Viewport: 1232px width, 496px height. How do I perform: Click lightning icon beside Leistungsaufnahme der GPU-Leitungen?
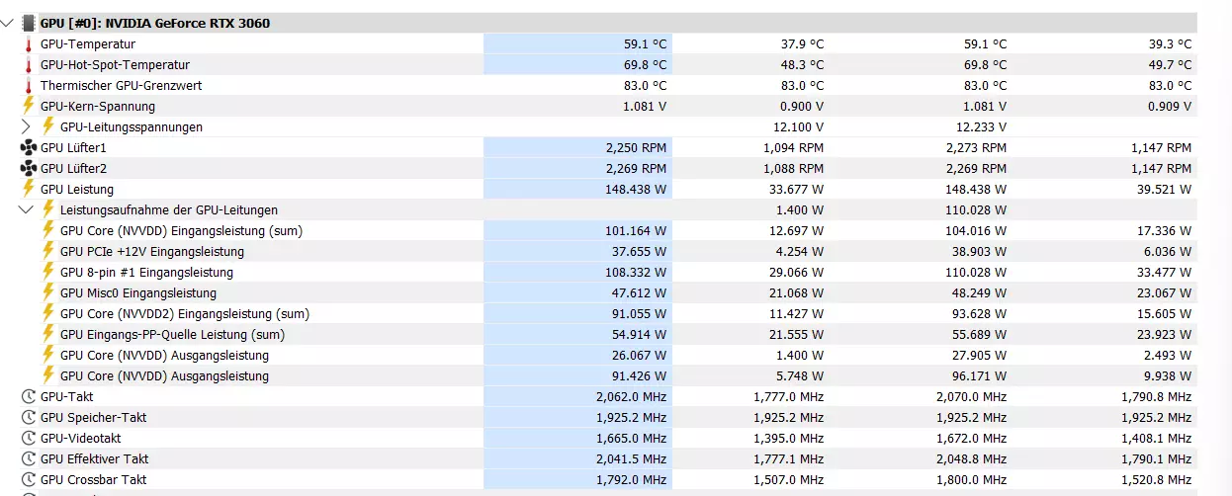[48, 209]
